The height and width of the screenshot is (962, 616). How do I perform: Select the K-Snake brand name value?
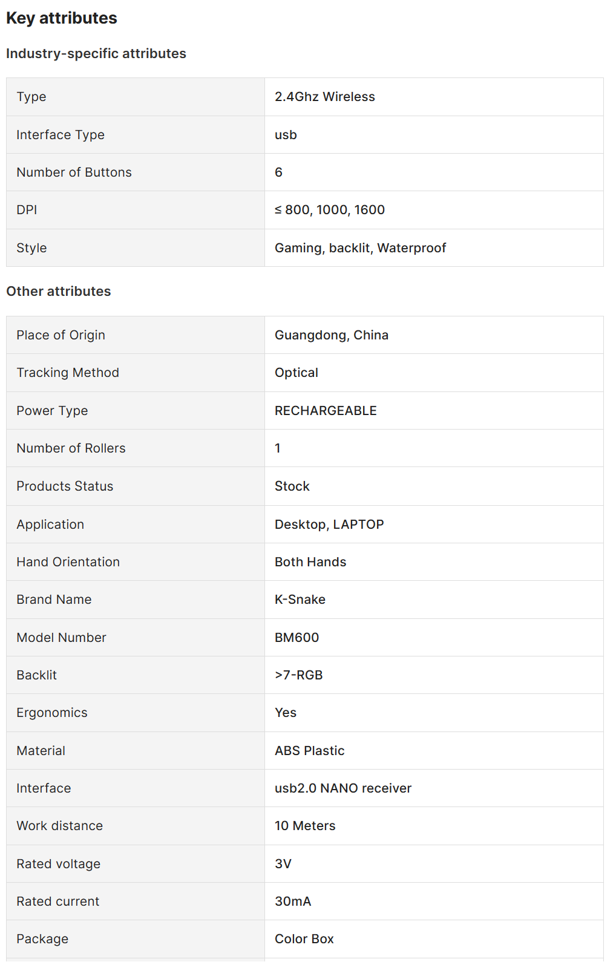click(x=300, y=600)
